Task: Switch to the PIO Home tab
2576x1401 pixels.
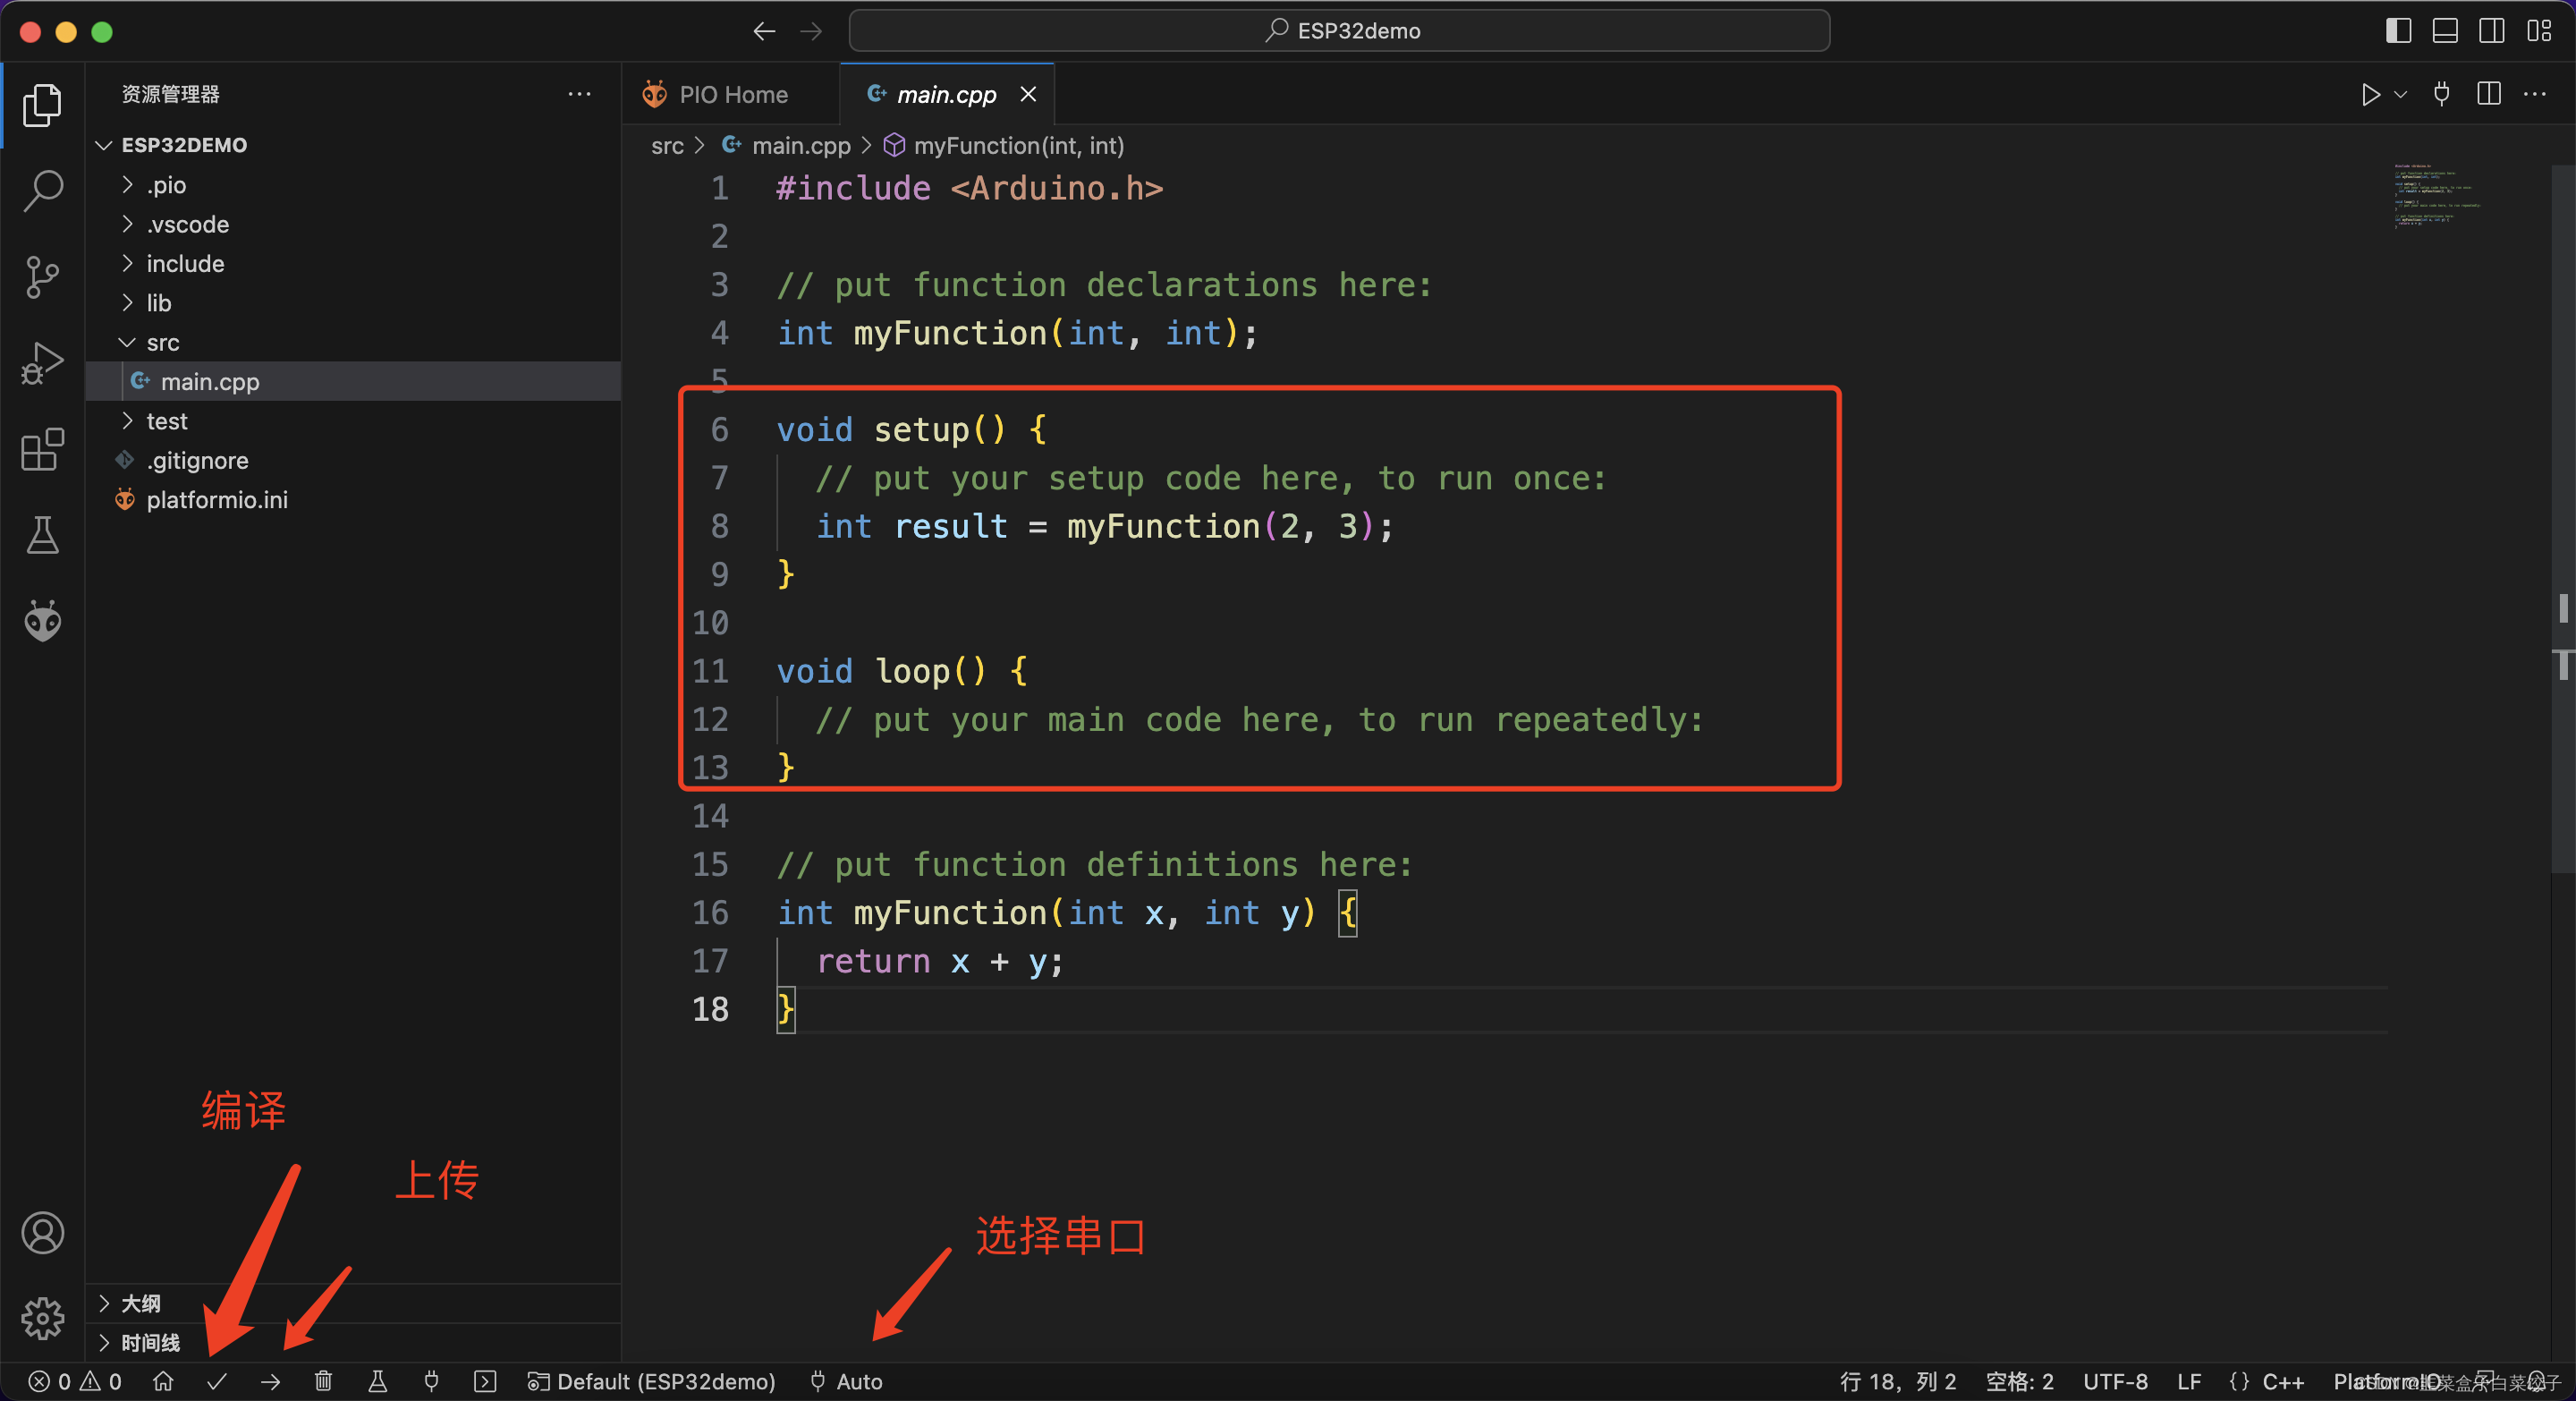Action: 732,95
